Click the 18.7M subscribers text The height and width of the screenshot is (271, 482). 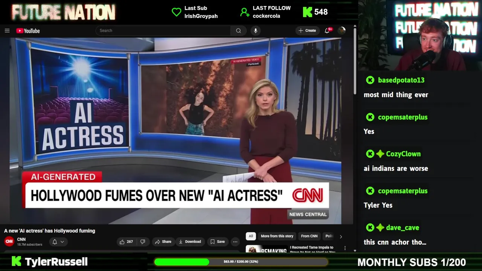(x=30, y=245)
